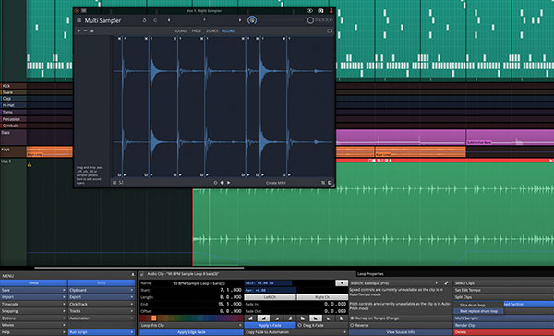The image size is (554, 336).
Task: Click the icon beside the Stretch dropdown
Action: (x=447, y=283)
